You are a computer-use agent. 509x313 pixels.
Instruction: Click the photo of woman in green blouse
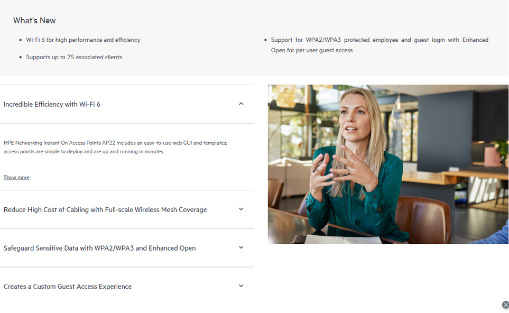click(x=388, y=164)
